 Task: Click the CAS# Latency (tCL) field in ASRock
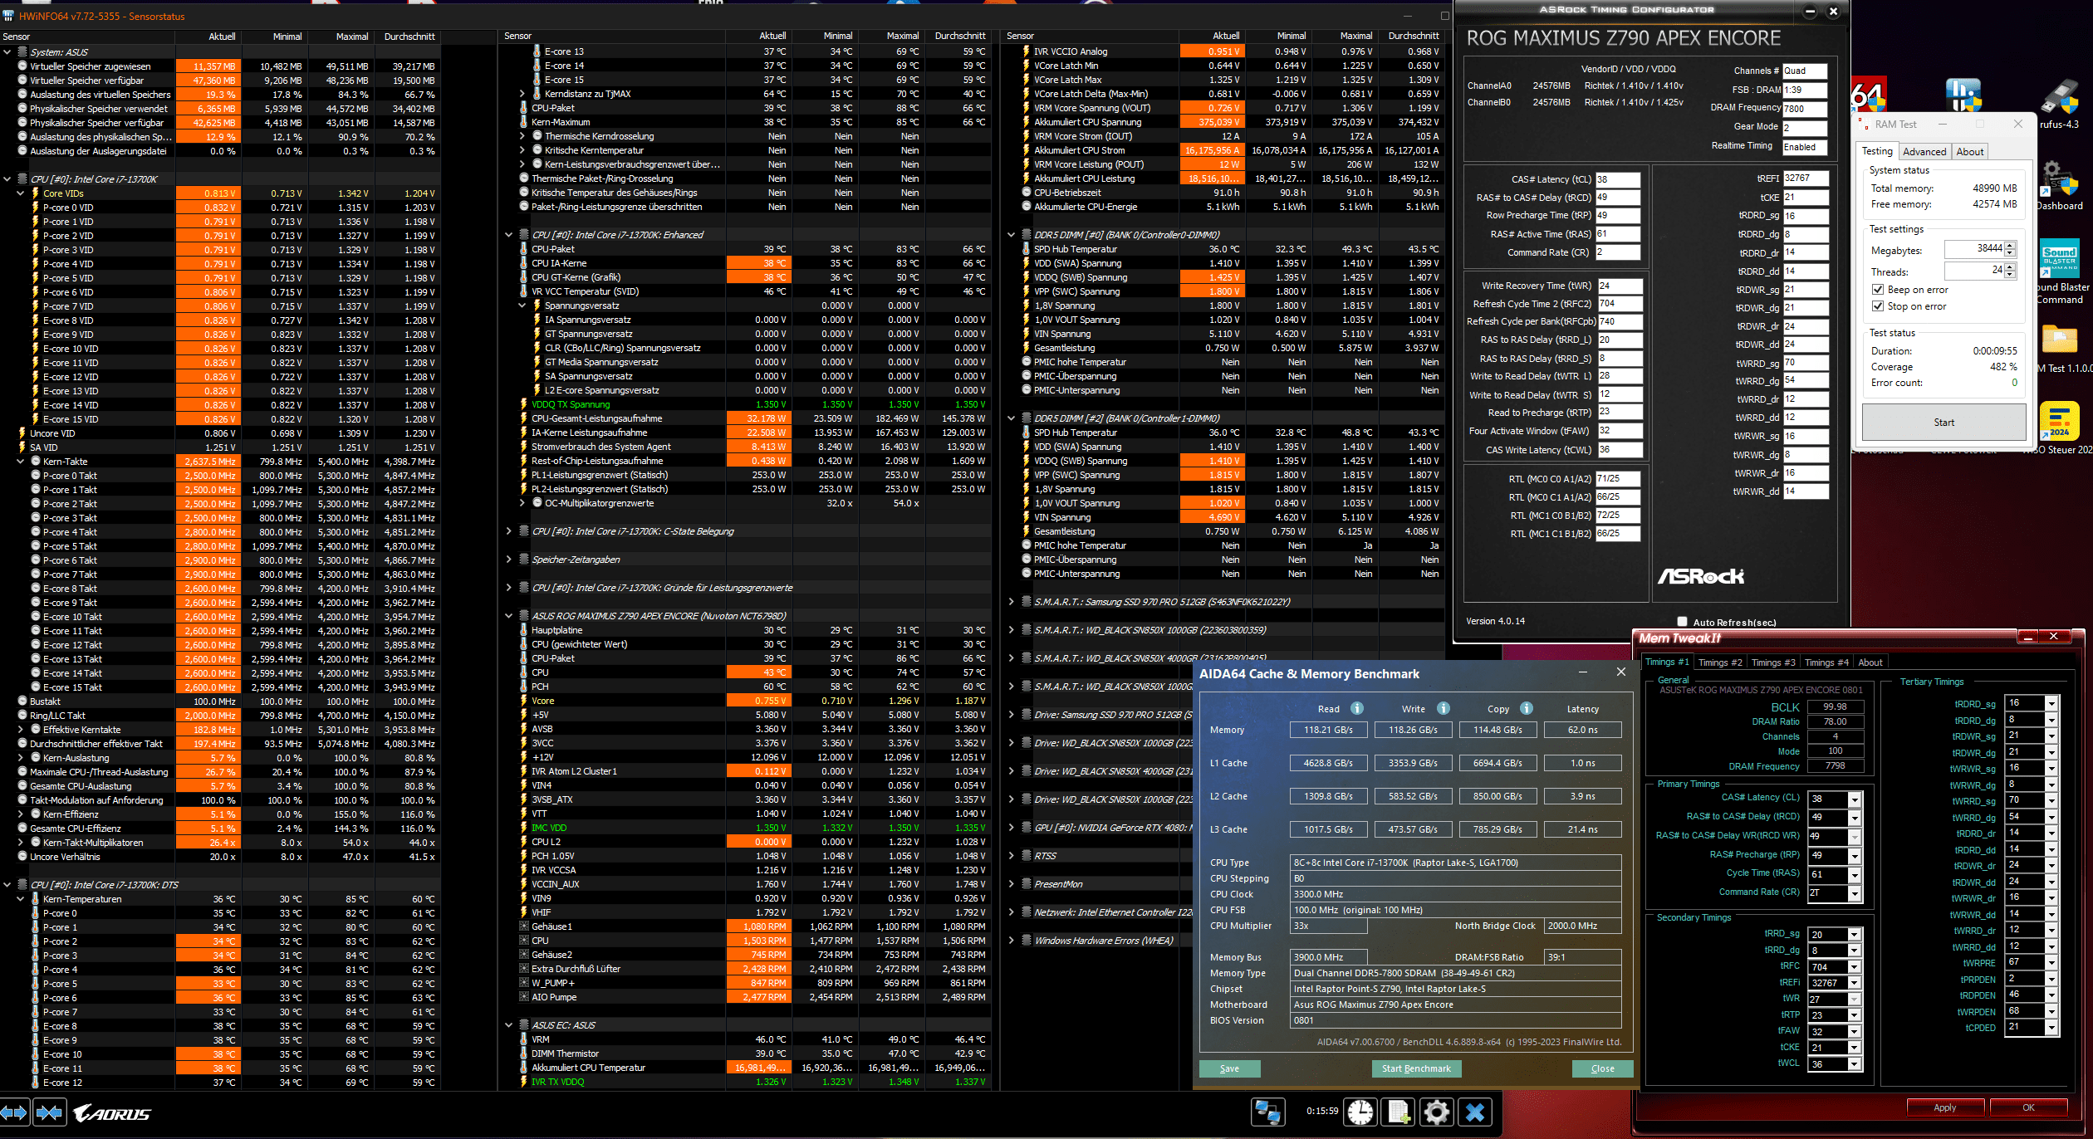click(x=1617, y=179)
